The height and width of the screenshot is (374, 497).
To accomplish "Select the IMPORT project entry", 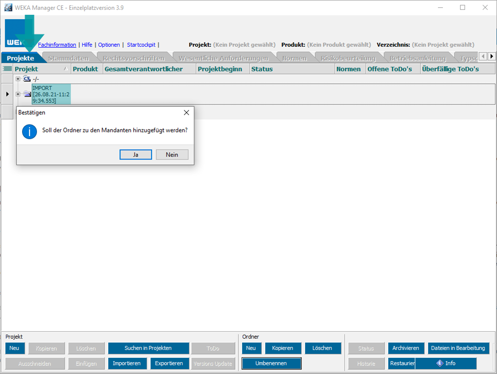I will (x=51, y=94).
